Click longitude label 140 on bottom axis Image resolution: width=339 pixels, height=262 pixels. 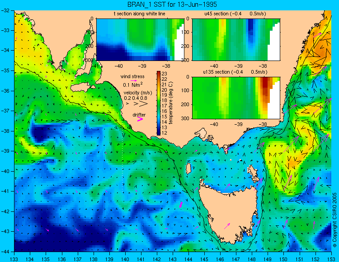[x=125, y=259]
